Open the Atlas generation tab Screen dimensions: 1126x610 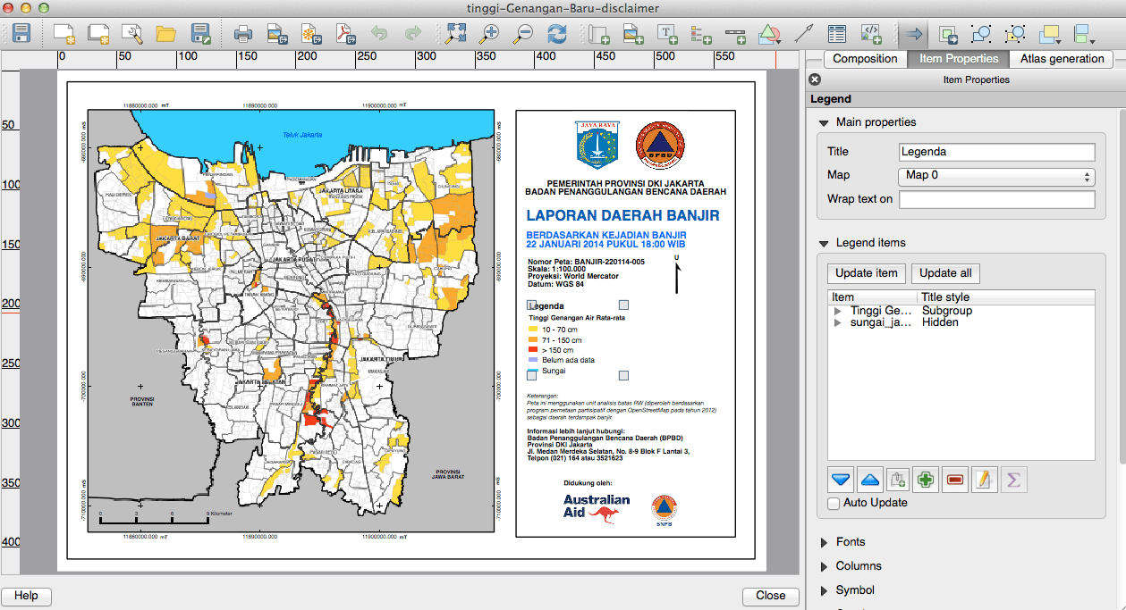pos(1062,59)
